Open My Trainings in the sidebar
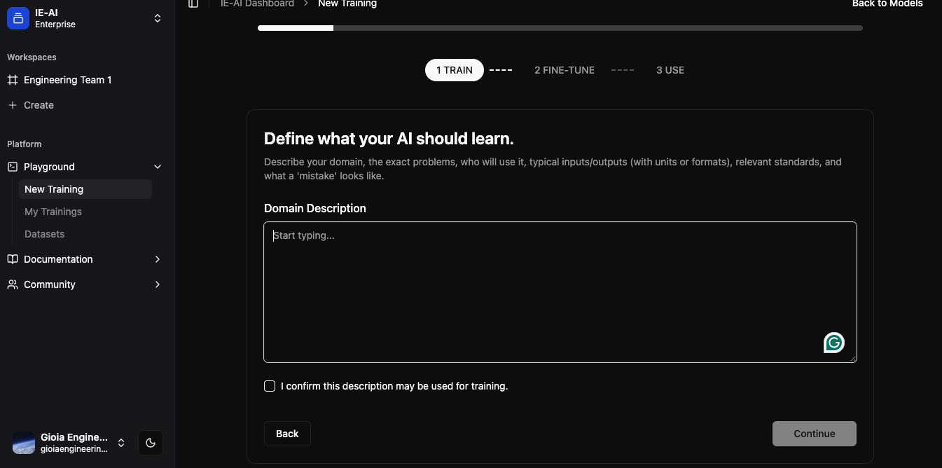942x468 pixels. click(x=53, y=212)
